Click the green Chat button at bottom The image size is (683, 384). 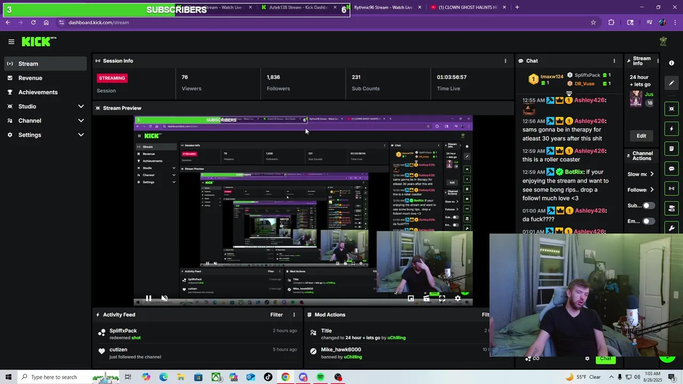pos(605,358)
